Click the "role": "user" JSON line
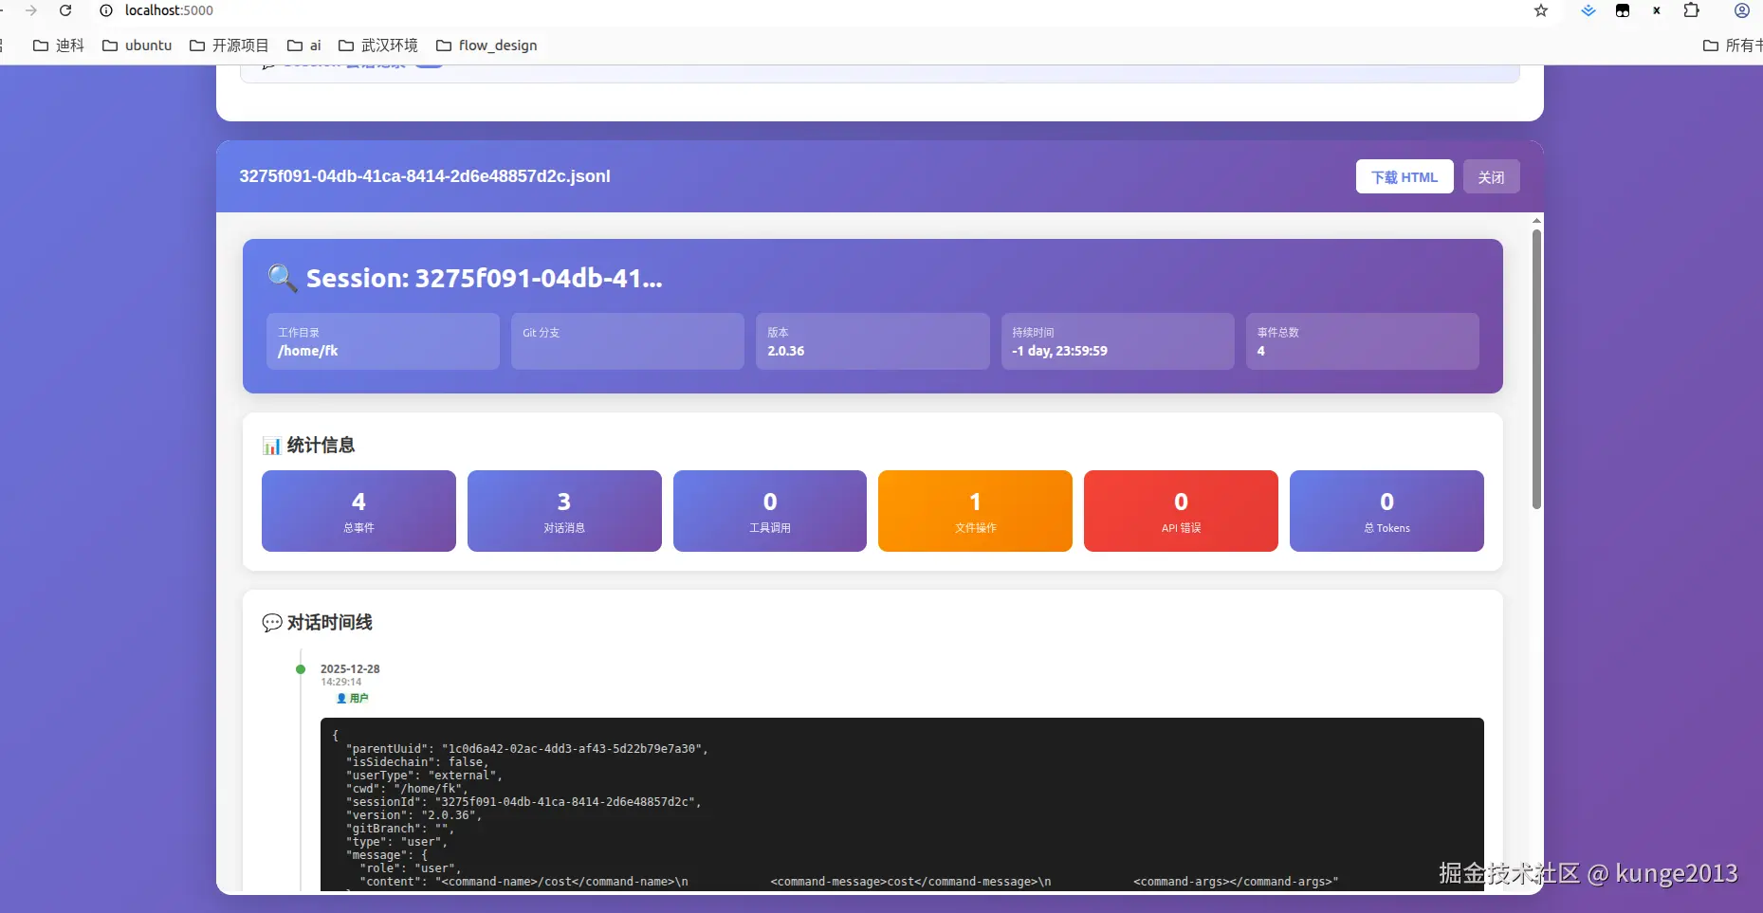1763x913 pixels. (410, 868)
